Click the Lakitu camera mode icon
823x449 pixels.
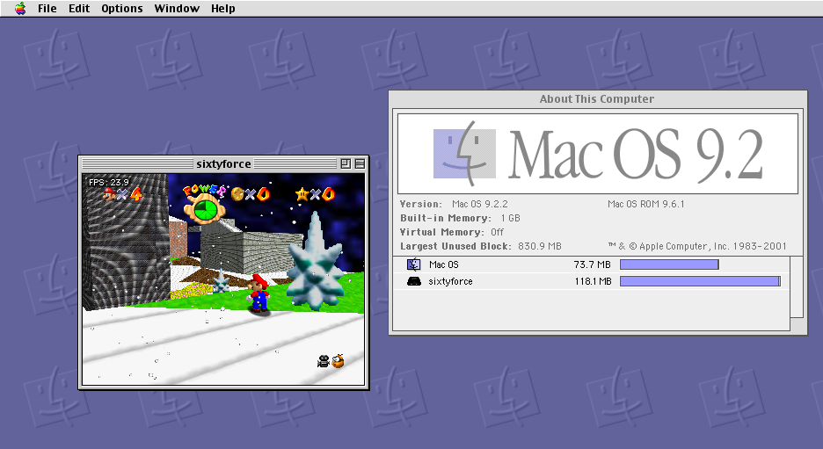pos(339,361)
